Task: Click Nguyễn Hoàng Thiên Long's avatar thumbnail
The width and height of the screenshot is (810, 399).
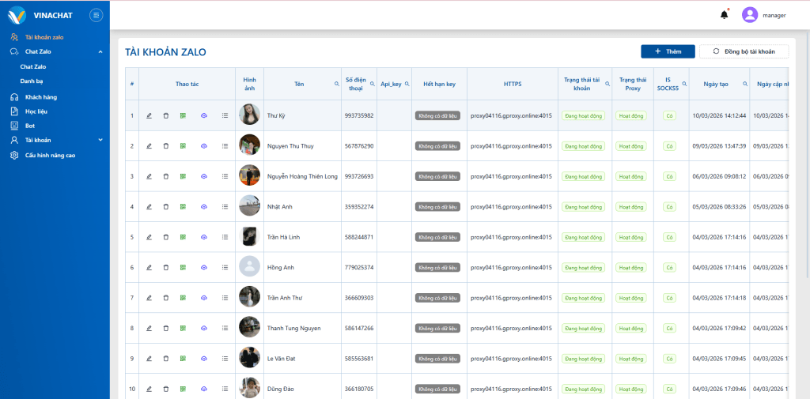Action: (249, 176)
